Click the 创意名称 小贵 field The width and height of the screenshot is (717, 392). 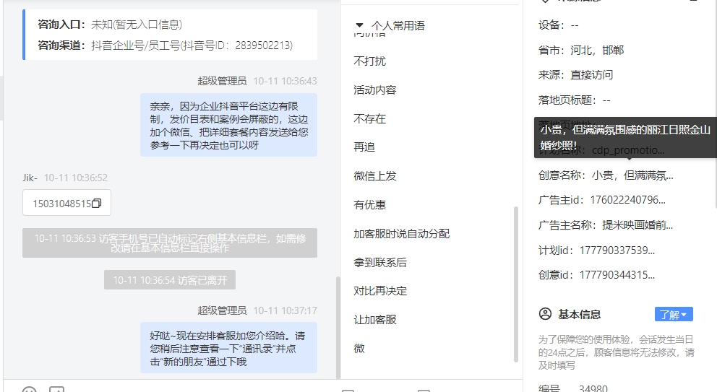tap(606, 175)
